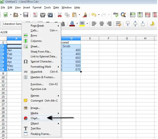Choose Sheet From File... entry
158x139 pixels.
pos(41,52)
